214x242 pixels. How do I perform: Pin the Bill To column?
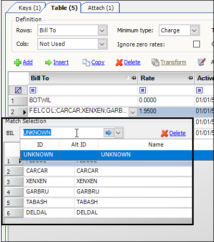134,78
